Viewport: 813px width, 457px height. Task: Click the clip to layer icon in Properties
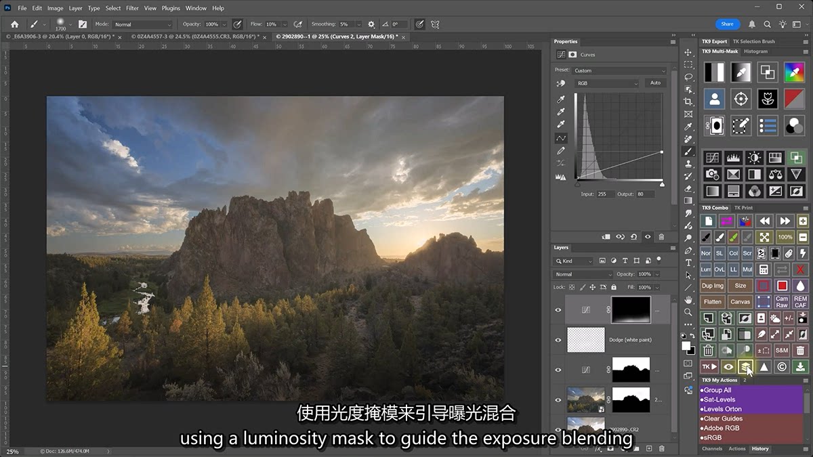(x=606, y=237)
